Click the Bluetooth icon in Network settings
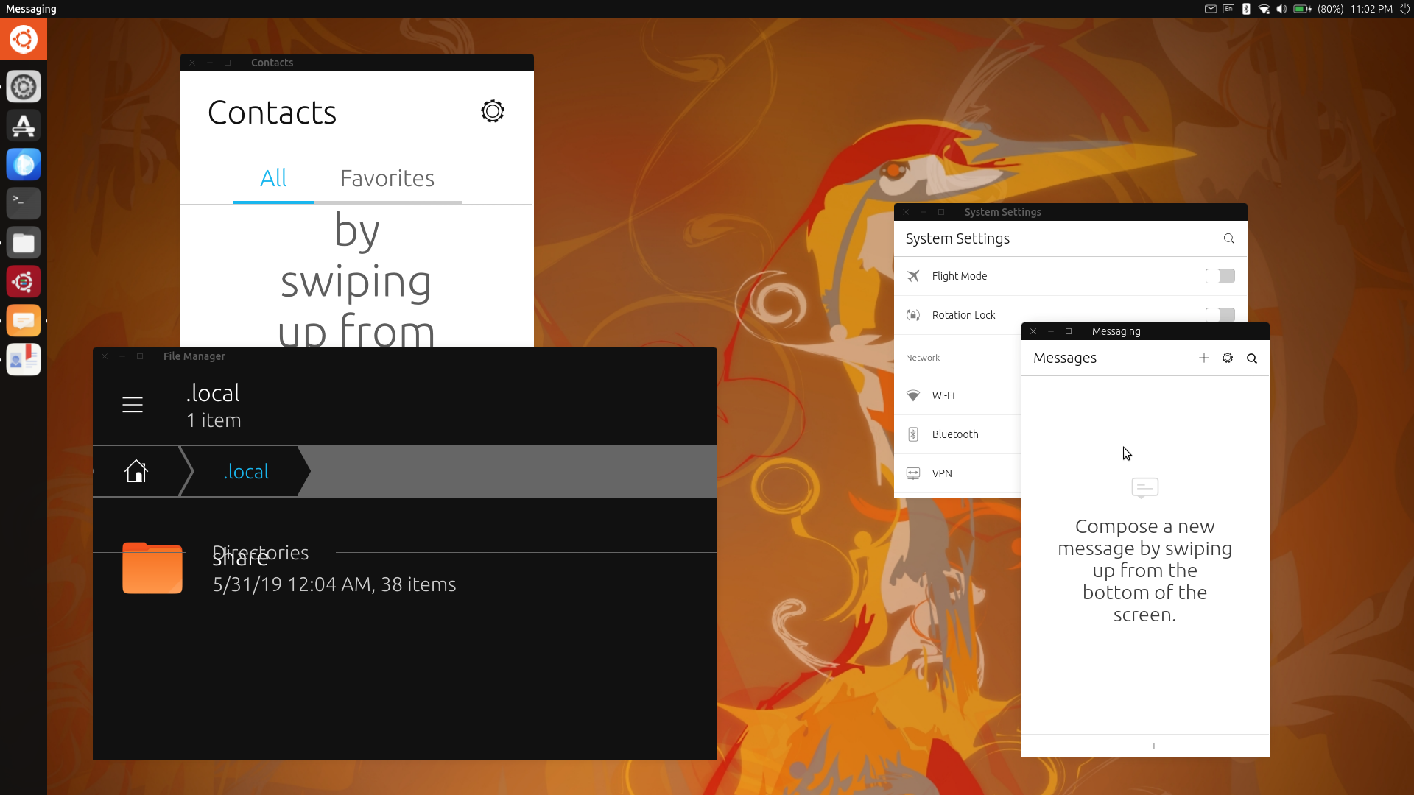Viewport: 1414px width, 795px height. pyautogui.click(x=913, y=434)
